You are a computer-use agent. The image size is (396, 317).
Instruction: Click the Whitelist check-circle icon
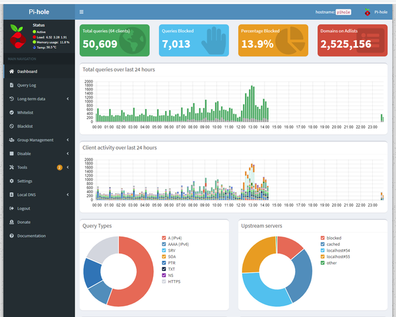tap(12, 112)
